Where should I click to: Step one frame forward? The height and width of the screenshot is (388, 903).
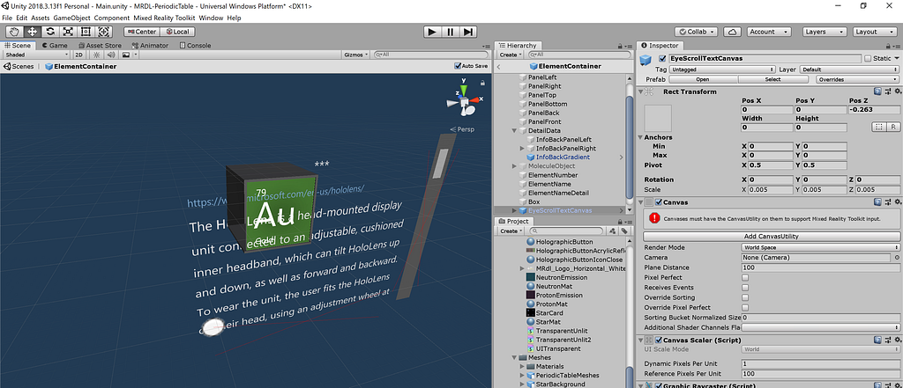[469, 32]
